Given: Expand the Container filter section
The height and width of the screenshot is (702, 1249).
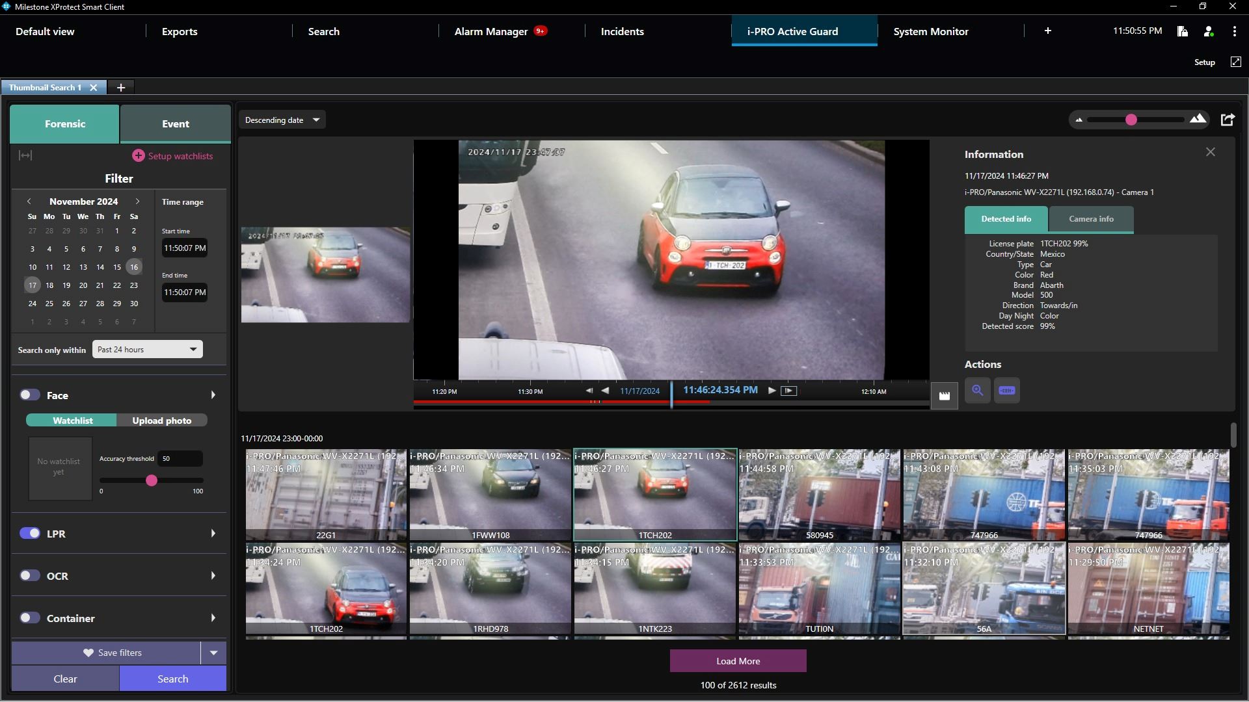Looking at the screenshot, I should 213,617.
